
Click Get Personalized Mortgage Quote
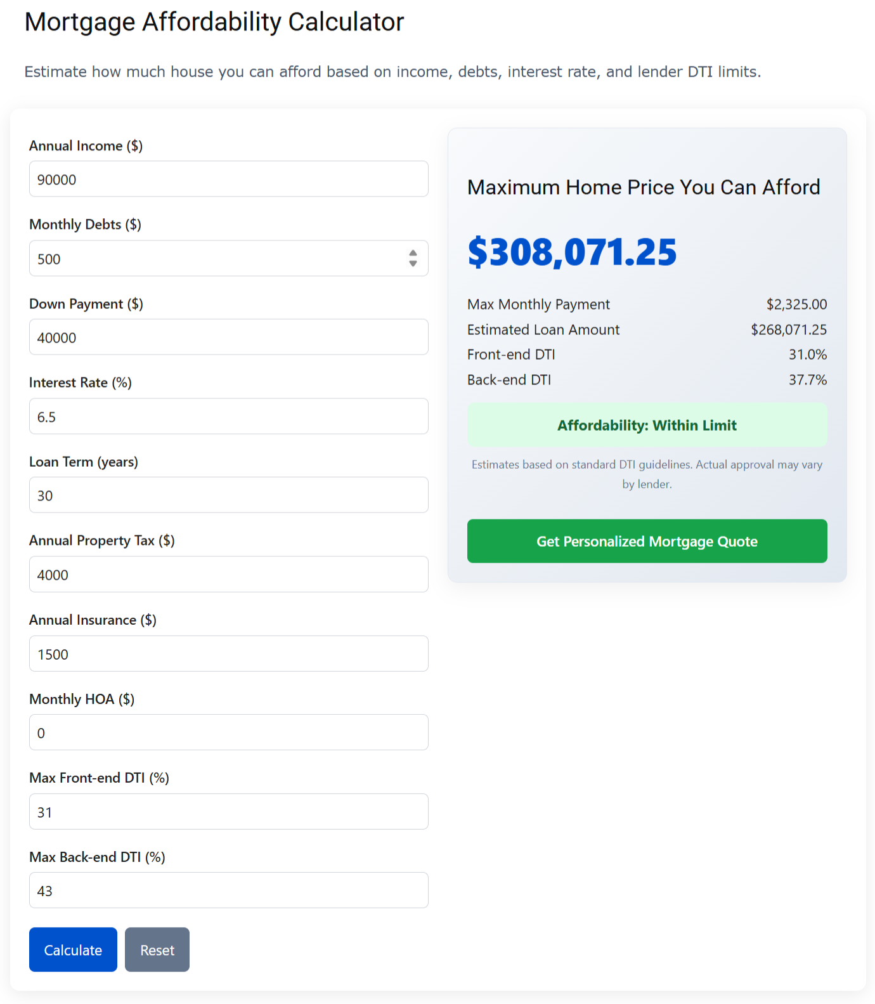pos(647,541)
